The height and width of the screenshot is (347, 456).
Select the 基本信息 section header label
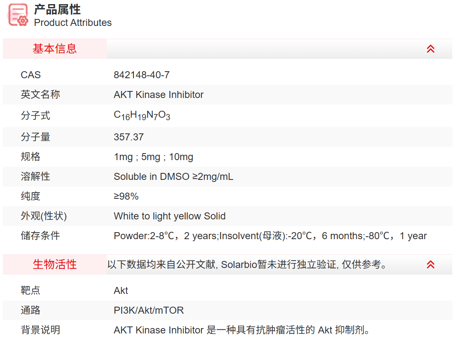tap(55, 49)
